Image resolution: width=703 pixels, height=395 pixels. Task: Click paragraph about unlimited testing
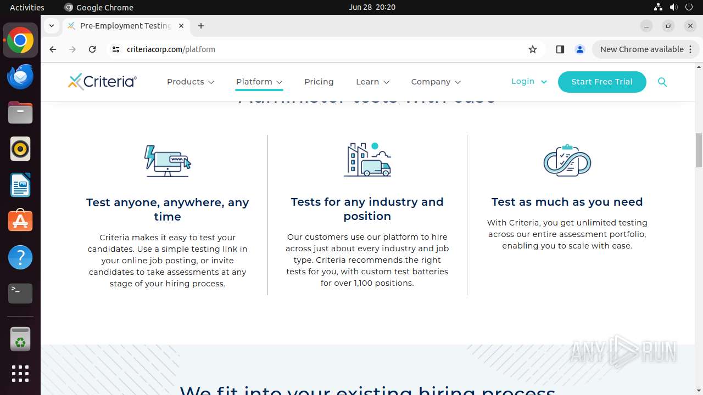click(567, 234)
